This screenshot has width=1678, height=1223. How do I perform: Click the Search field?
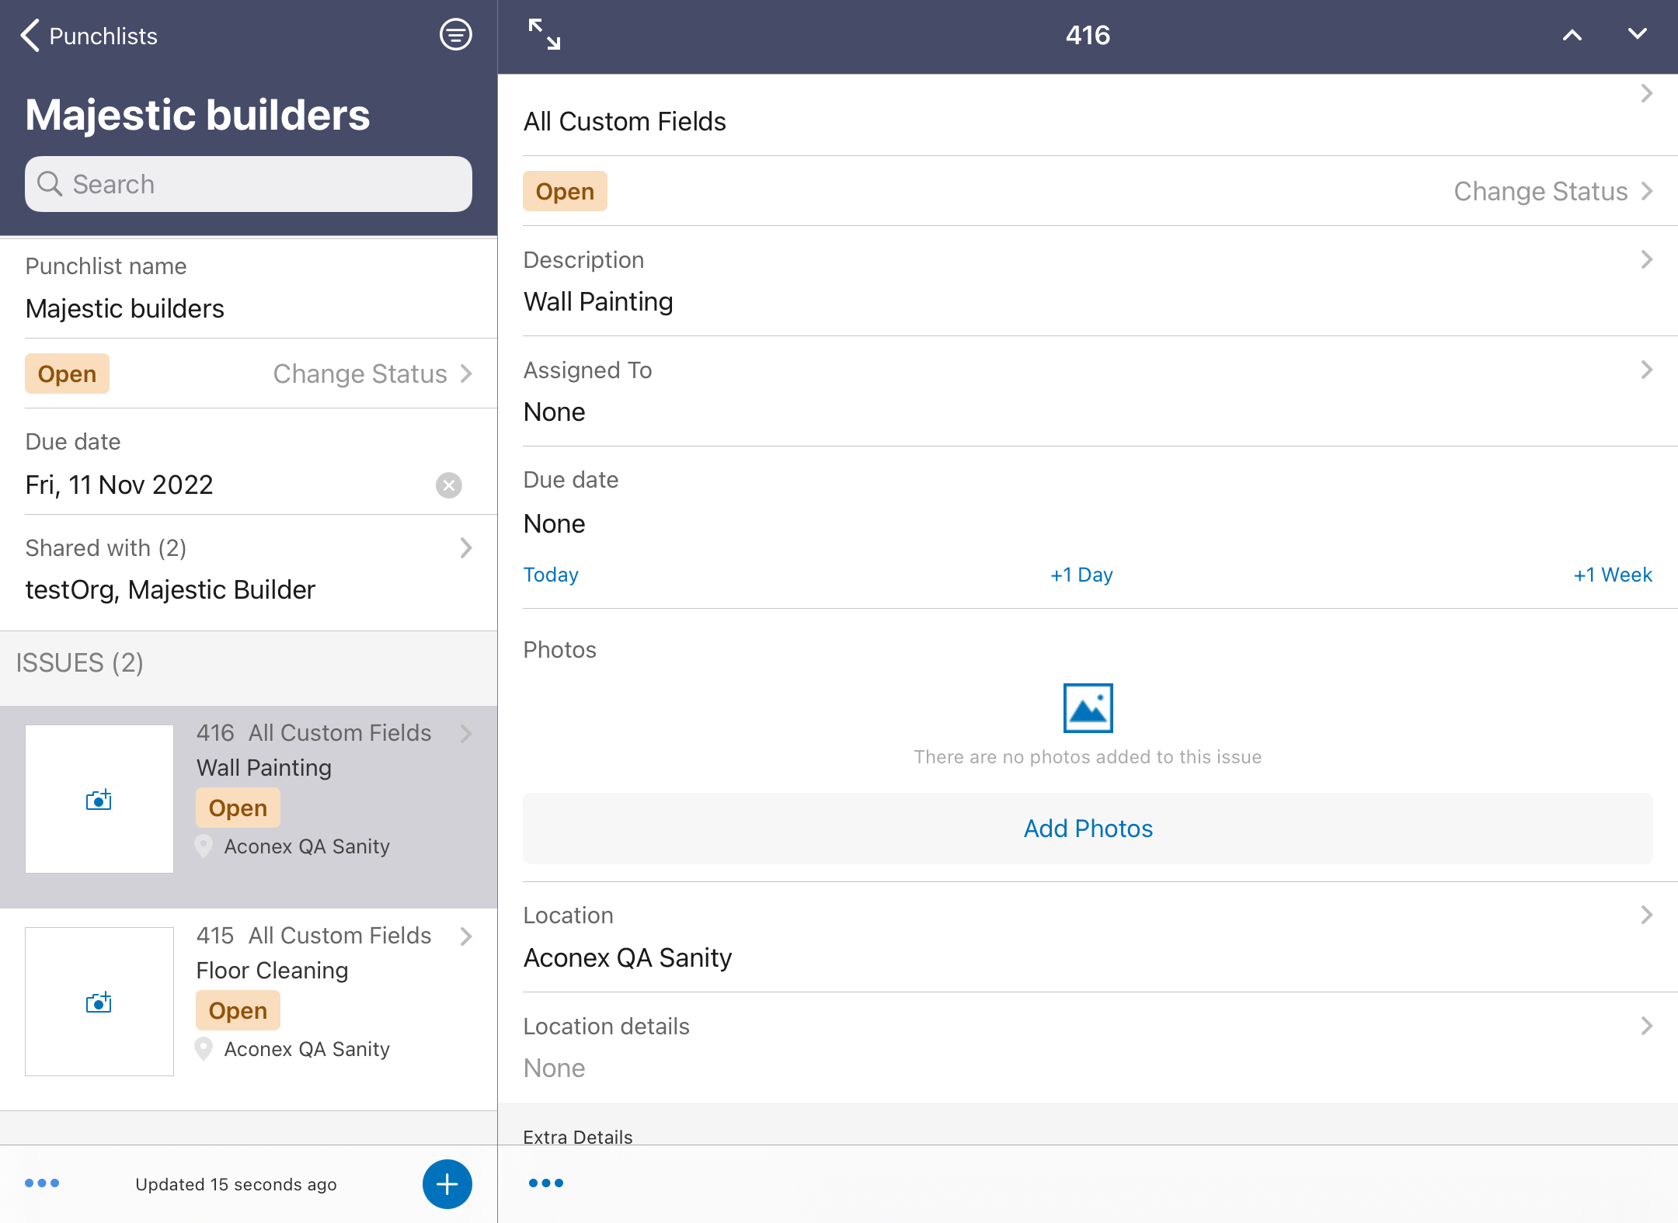[x=249, y=184]
